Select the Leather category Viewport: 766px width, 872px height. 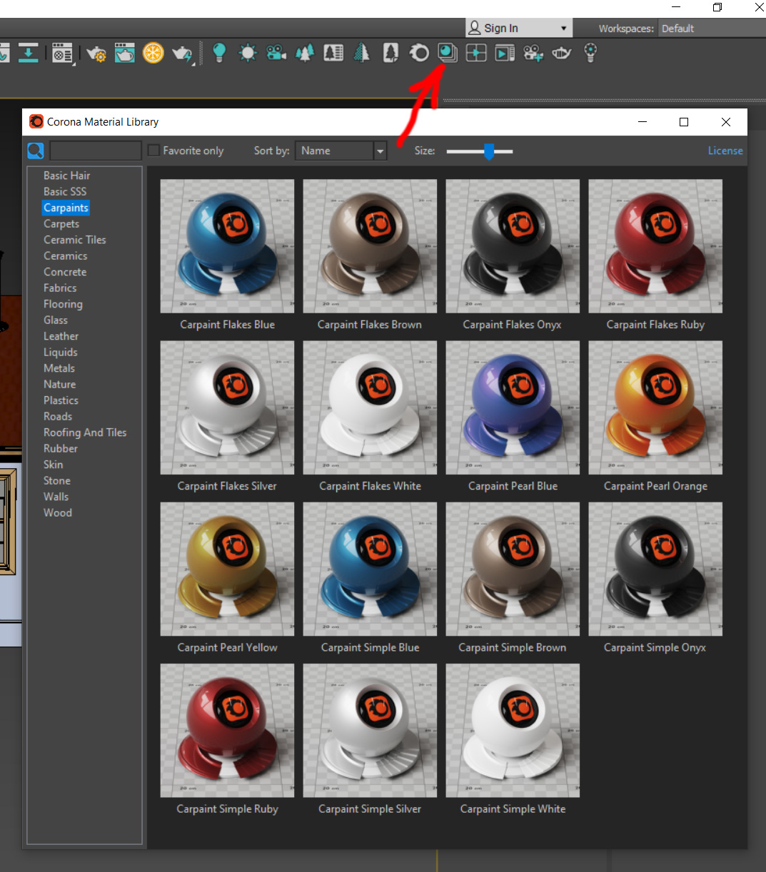(x=61, y=336)
